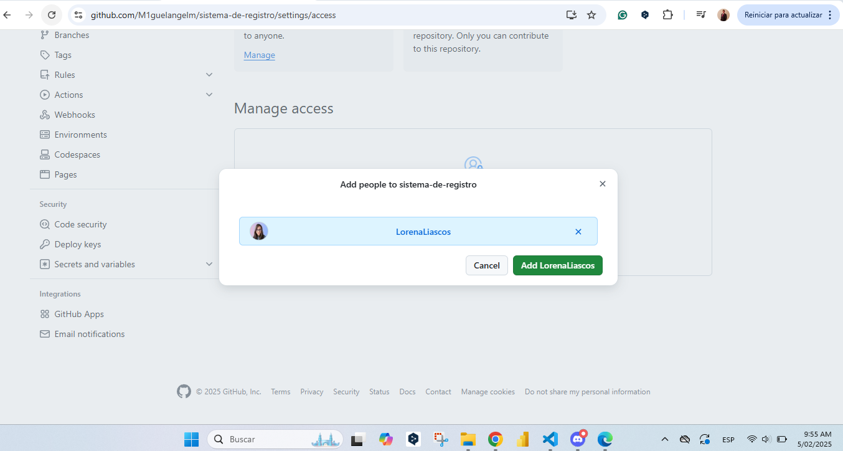
Task: Go to Code security settings
Action: (x=80, y=224)
